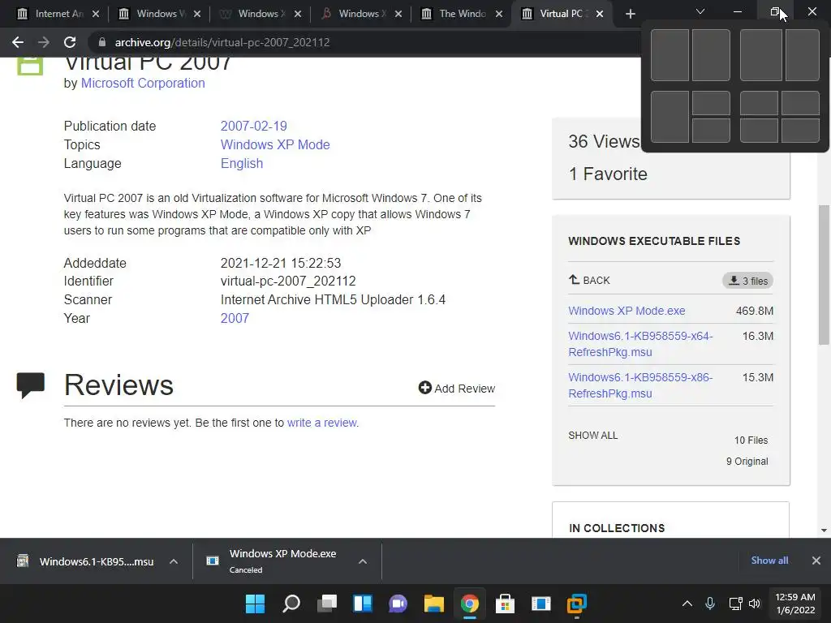Open the Windows XP Mode topic link
The width and height of the screenshot is (831, 623).
275,144
